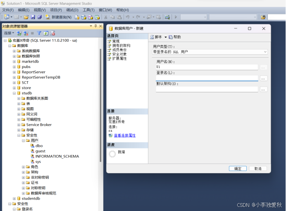Select the 常规 page in dialog
The image size is (286, 211).
[x=116, y=41]
